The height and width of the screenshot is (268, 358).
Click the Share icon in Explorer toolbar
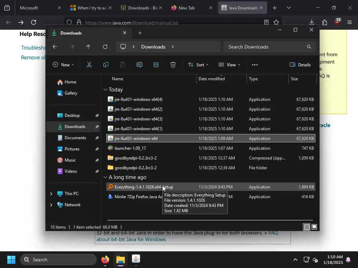(x=156, y=65)
